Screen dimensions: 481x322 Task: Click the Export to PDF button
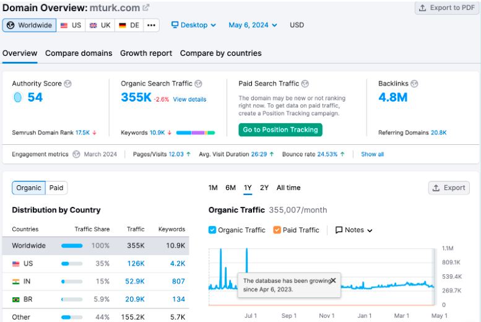[x=447, y=7]
